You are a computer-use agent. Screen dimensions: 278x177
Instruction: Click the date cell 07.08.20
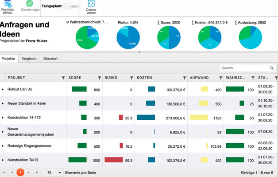(x=265, y=132)
